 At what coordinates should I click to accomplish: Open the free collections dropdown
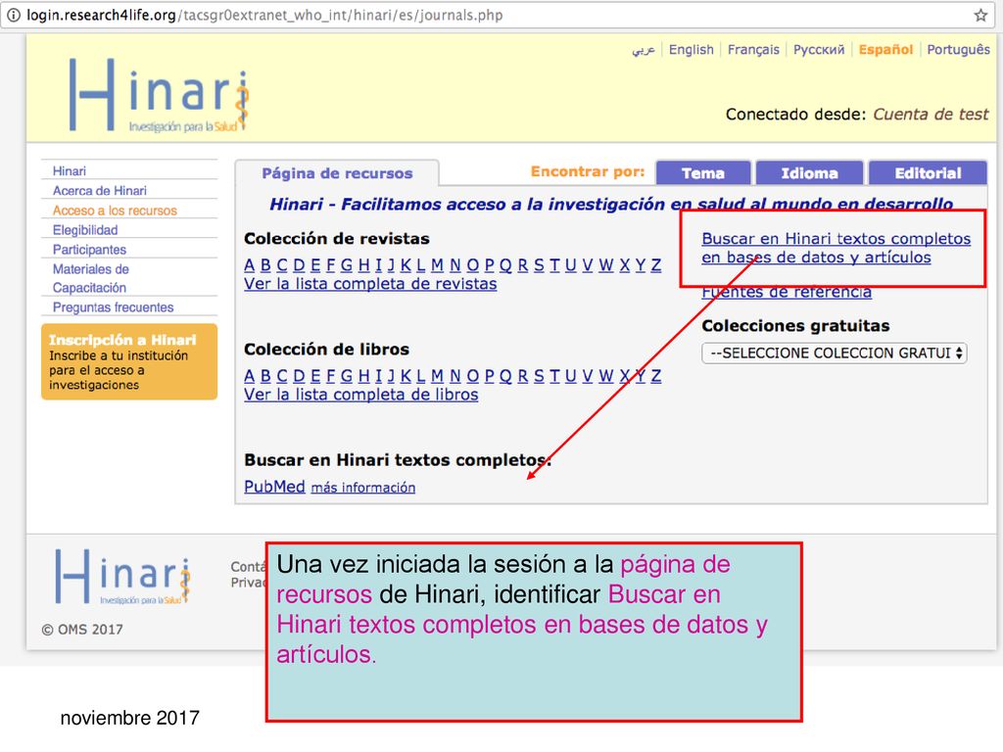point(834,352)
